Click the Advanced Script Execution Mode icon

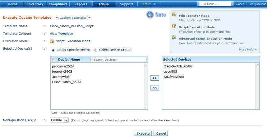[x=174, y=38]
